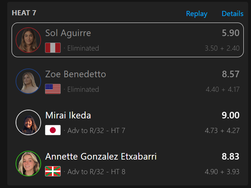Image resolution: width=251 pixels, height=188 pixels.
Task: Open the Details link for Heat 7
Action: click(x=232, y=13)
